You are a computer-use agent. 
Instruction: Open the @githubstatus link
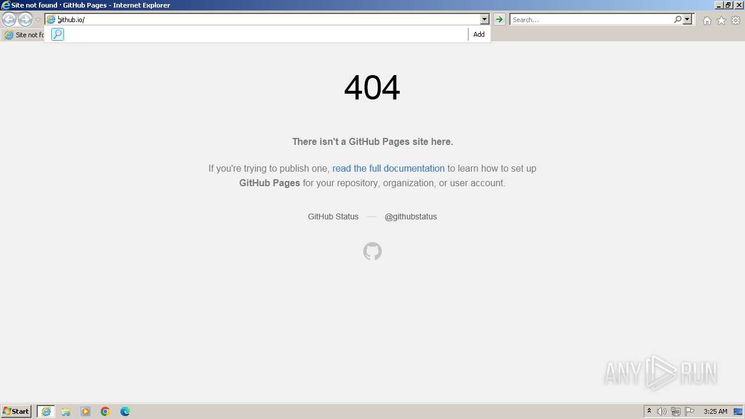pyautogui.click(x=410, y=216)
